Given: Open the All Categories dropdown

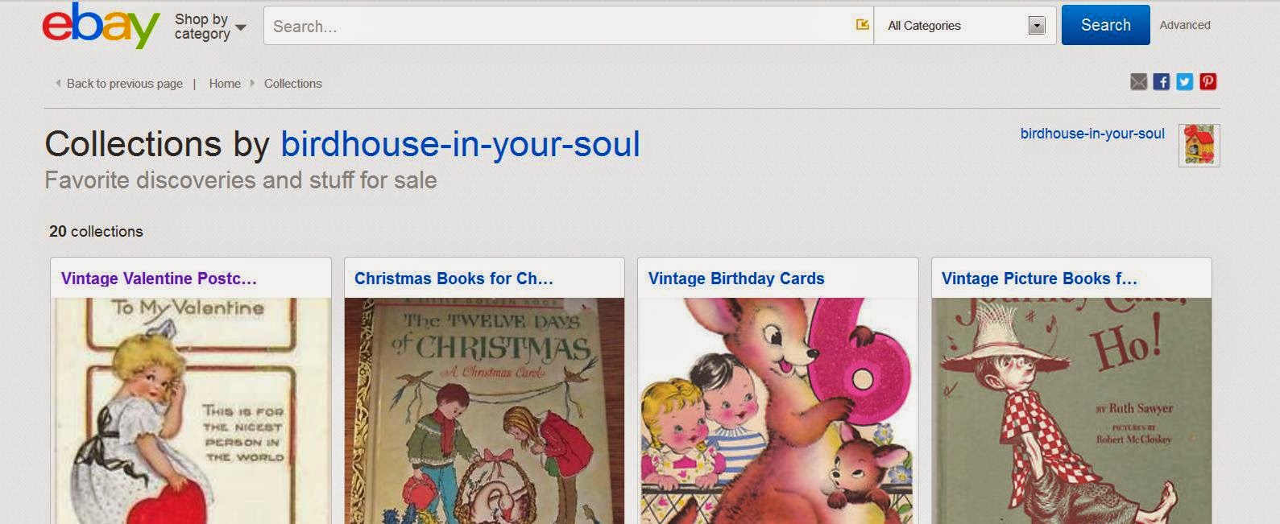Looking at the screenshot, I should coord(934,25).
